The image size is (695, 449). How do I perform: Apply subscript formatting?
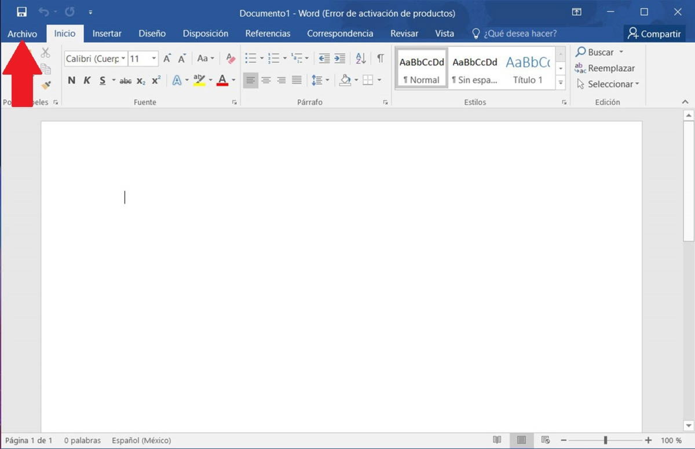pos(141,81)
